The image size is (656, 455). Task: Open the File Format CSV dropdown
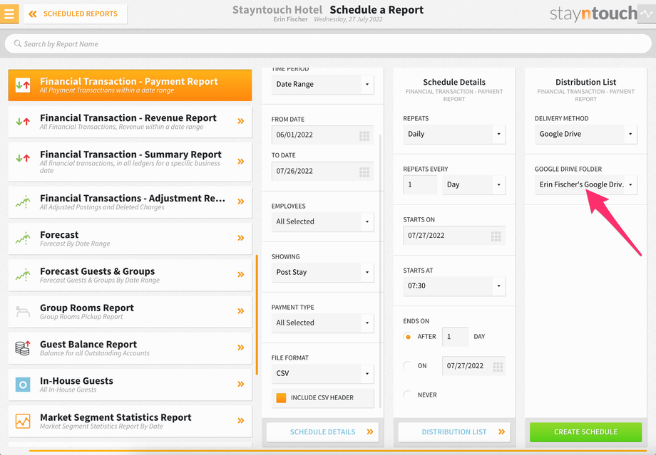tap(322, 374)
